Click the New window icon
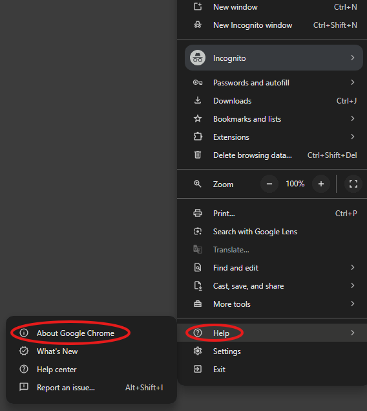This screenshot has width=367, height=411. pyautogui.click(x=198, y=6)
